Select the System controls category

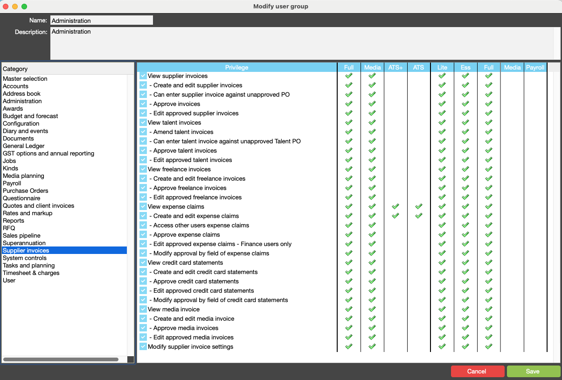click(64, 258)
